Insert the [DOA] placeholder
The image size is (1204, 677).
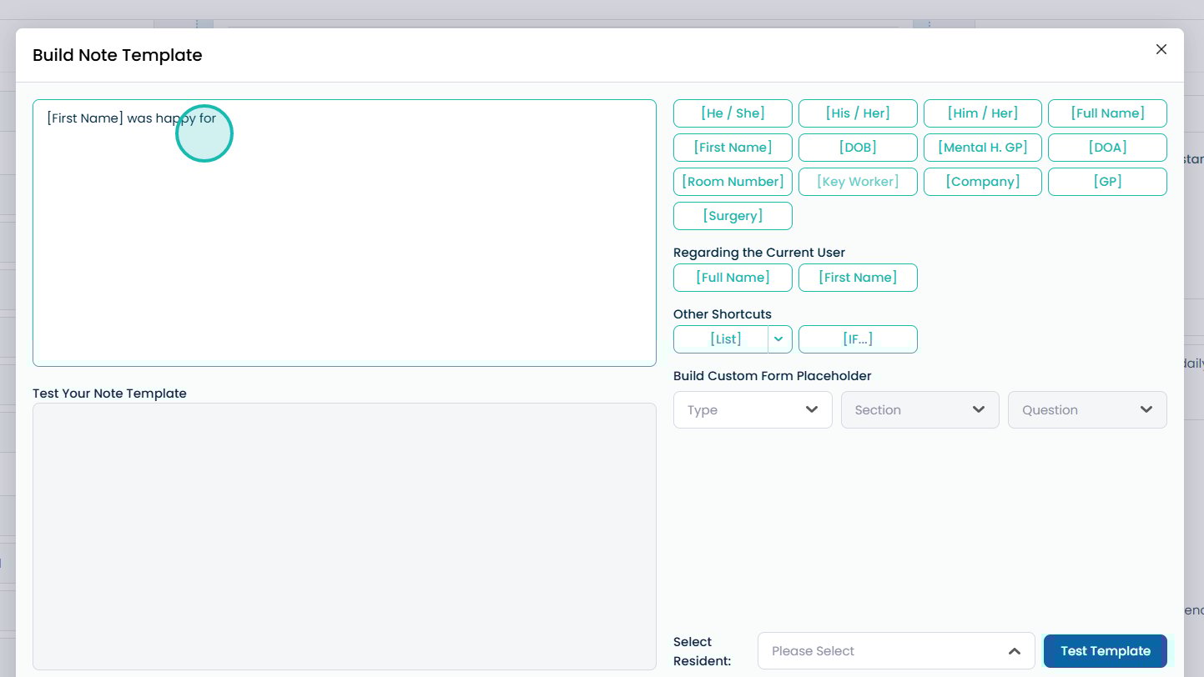pos(1107,148)
